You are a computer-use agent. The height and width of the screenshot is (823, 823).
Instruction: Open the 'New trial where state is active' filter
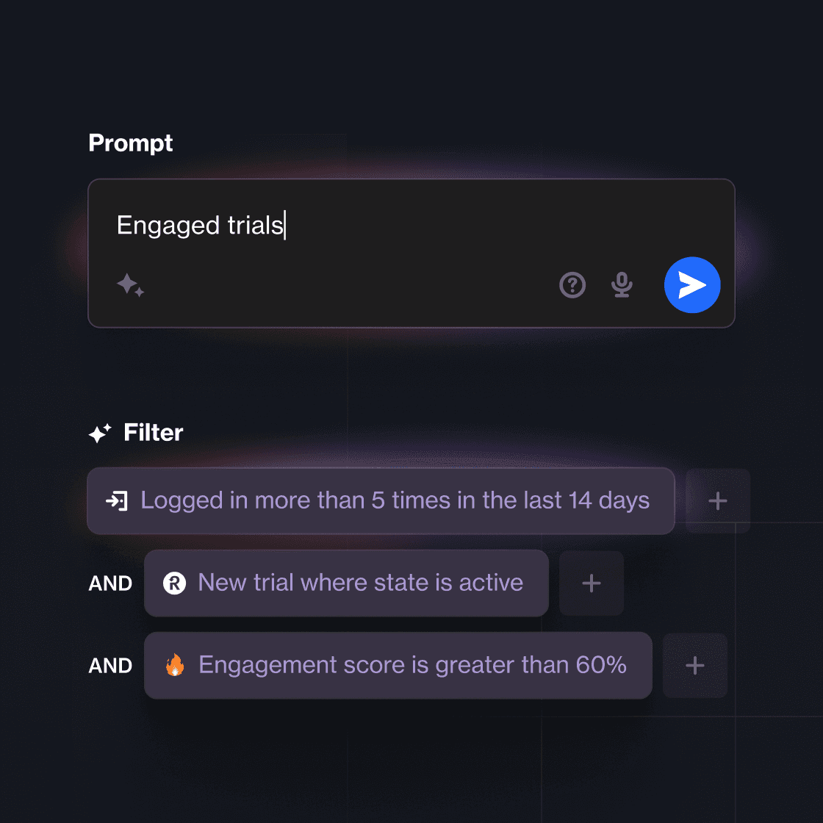point(346,583)
